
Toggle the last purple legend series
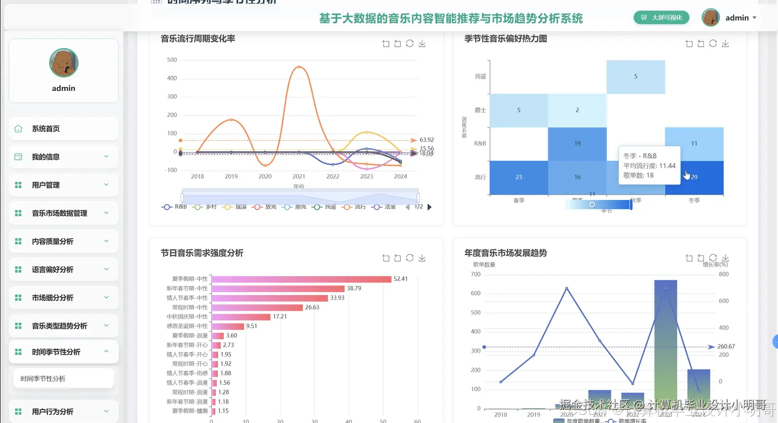[384, 207]
